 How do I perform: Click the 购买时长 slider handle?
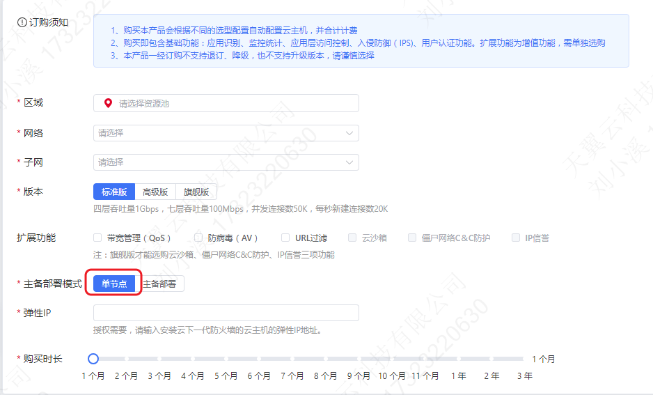click(x=93, y=359)
